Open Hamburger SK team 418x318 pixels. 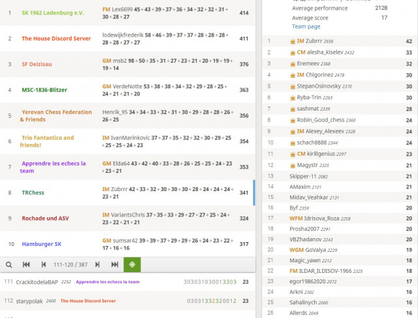pyautogui.click(x=42, y=244)
